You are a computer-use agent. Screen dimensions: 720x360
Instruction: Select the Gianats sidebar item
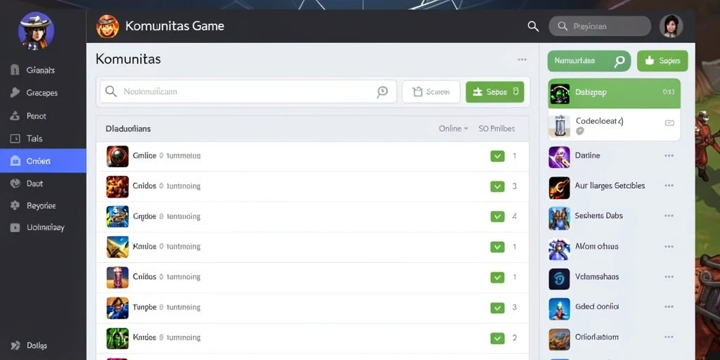43,70
